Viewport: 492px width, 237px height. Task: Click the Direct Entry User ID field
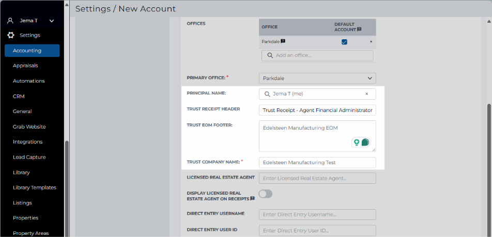(317, 230)
